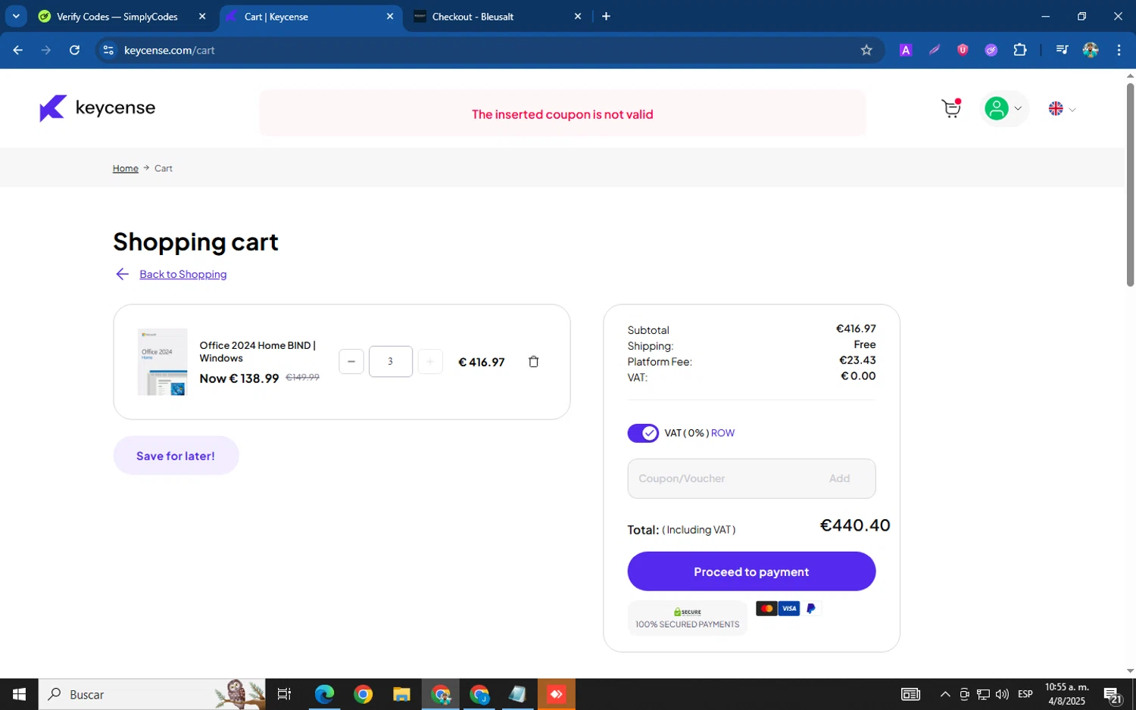Click Office 2024 Home BIND product title
This screenshot has width=1136, height=710.
tap(257, 351)
